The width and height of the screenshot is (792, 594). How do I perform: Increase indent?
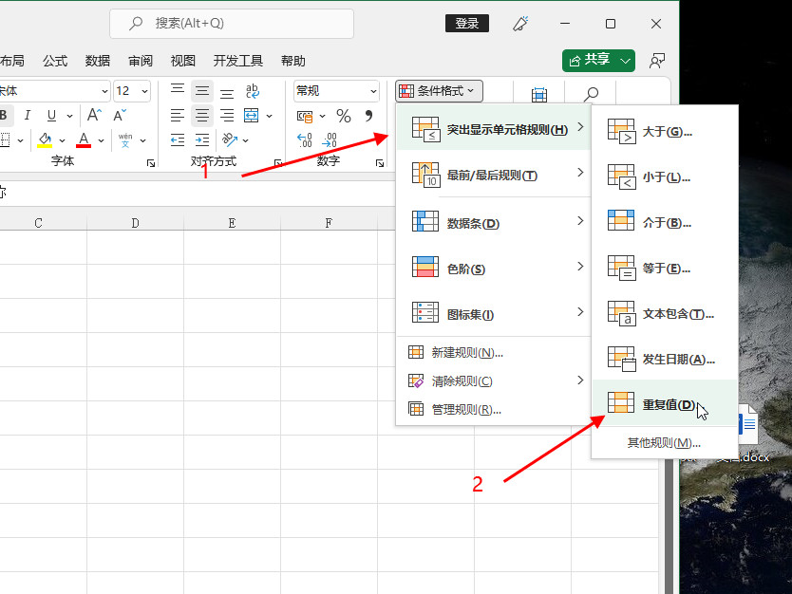(x=202, y=139)
